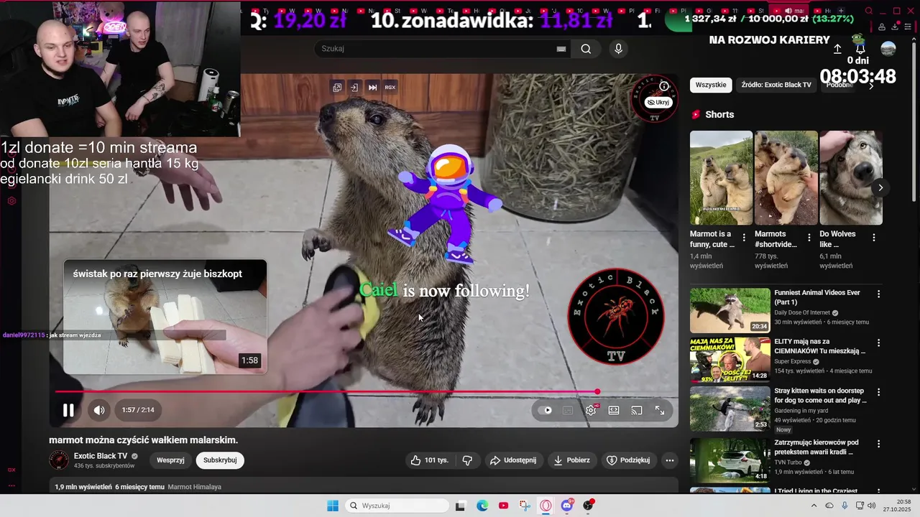Open menu for Stray kitten waits video

click(878, 392)
